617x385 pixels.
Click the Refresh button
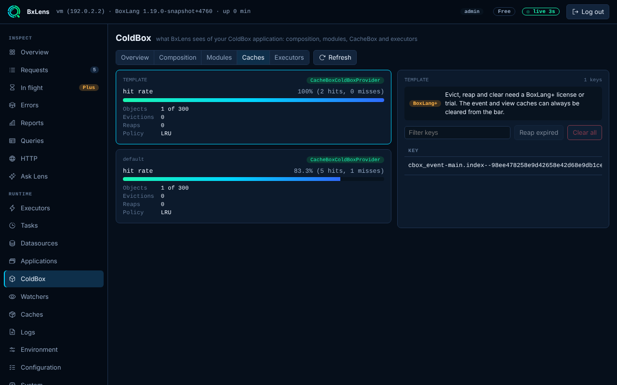pyautogui.click(x=335, y=57)
